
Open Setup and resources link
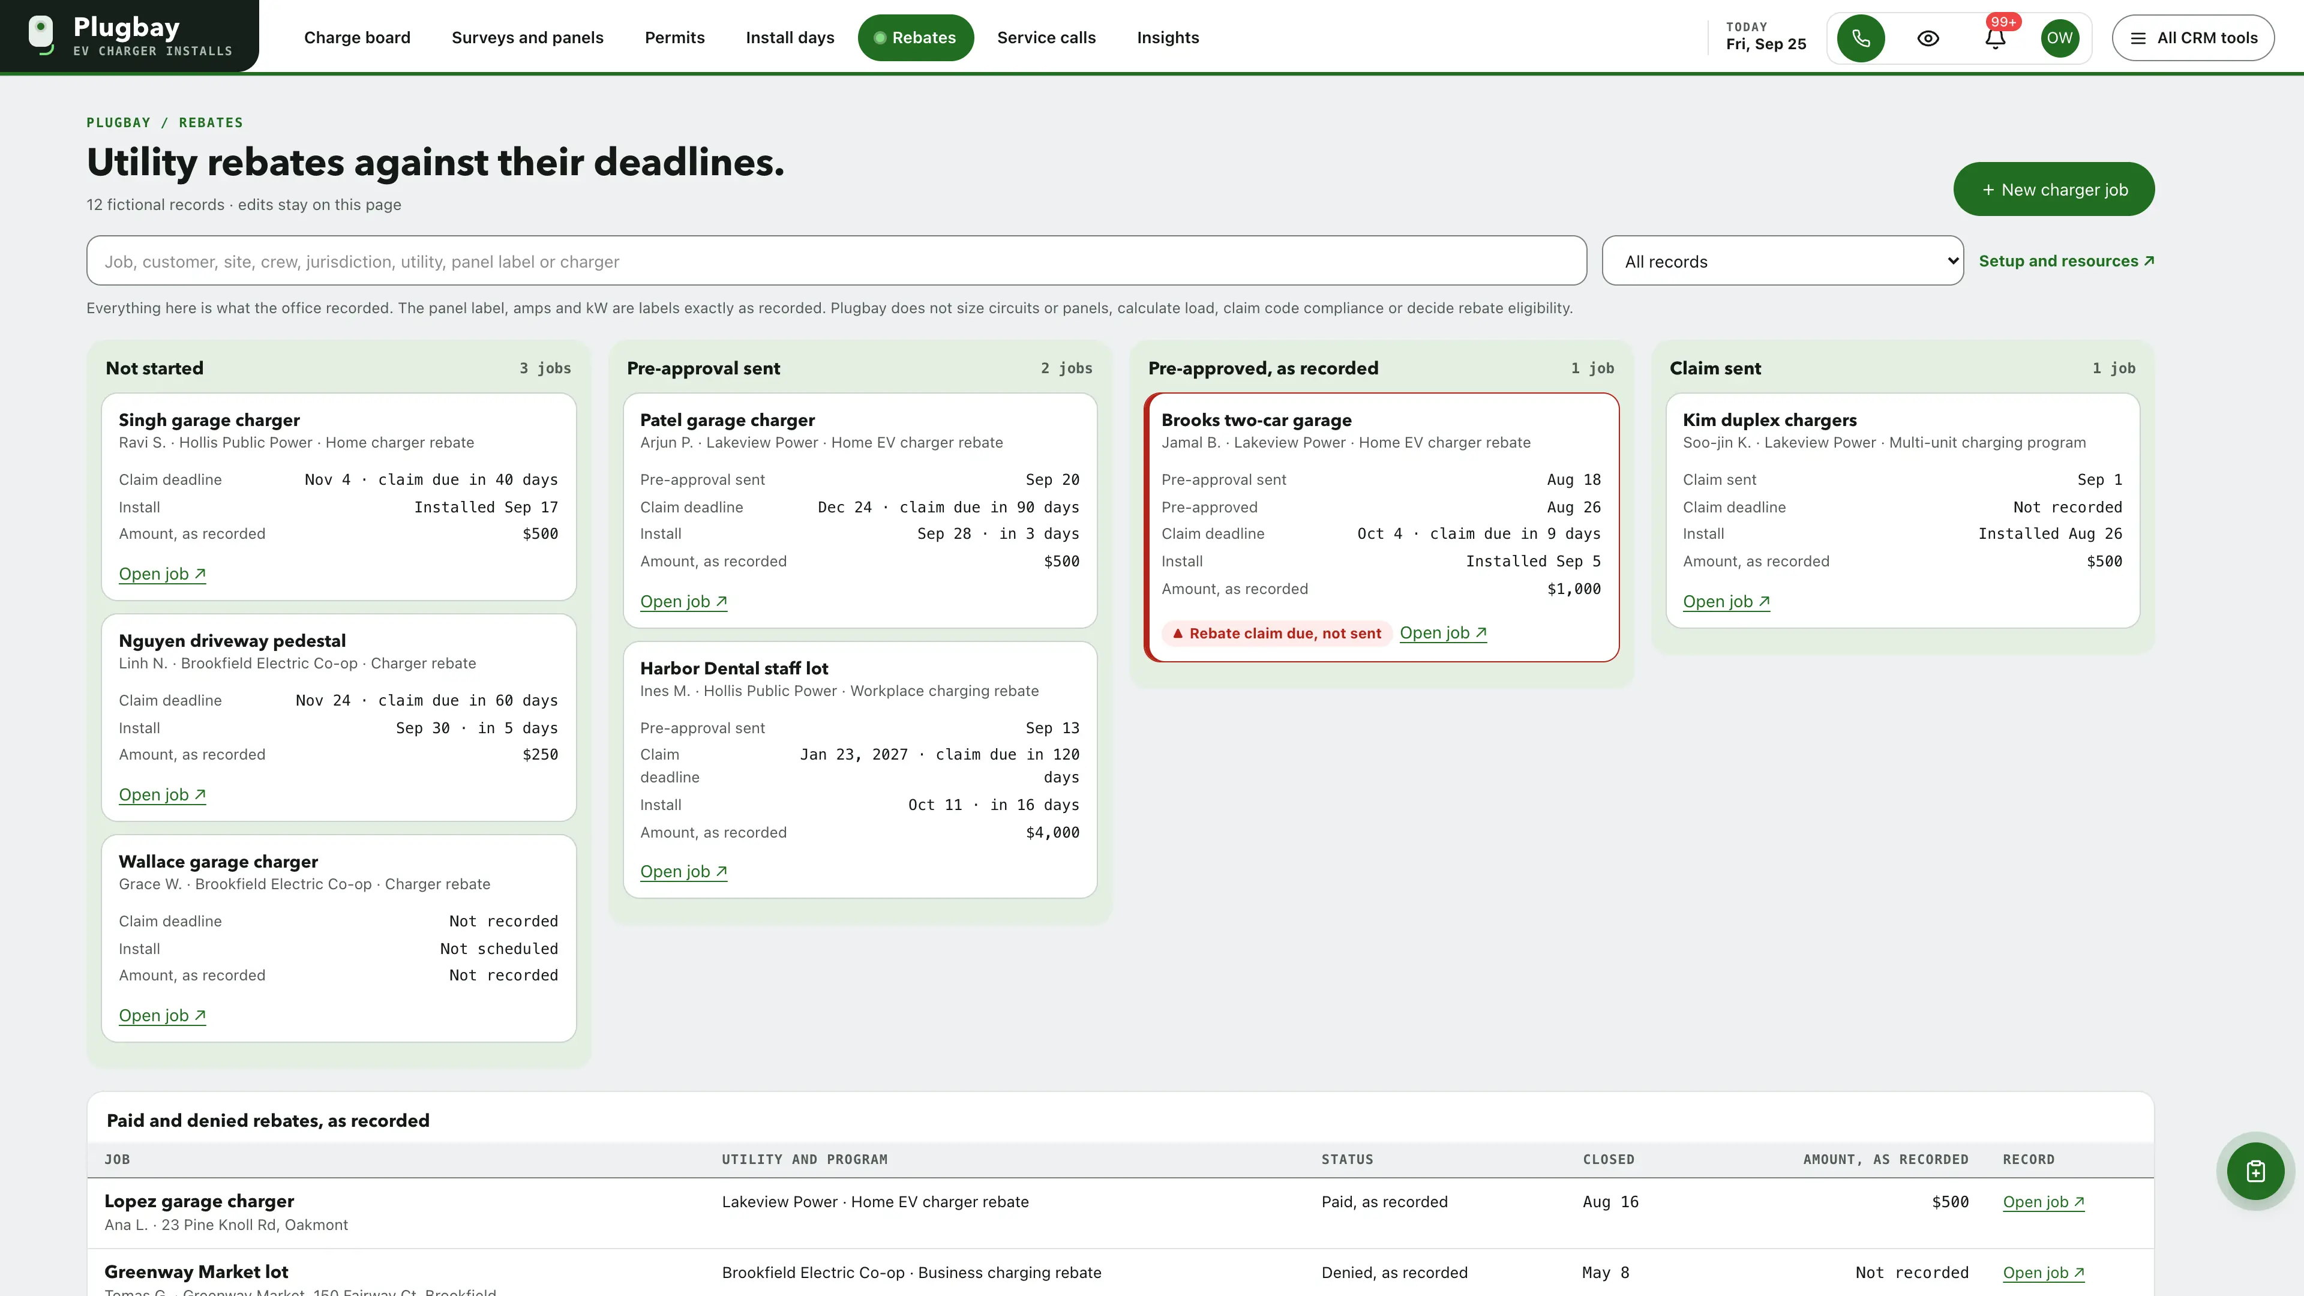[x=2066, y=261]
